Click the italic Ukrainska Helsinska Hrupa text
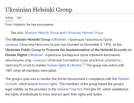 39,45
